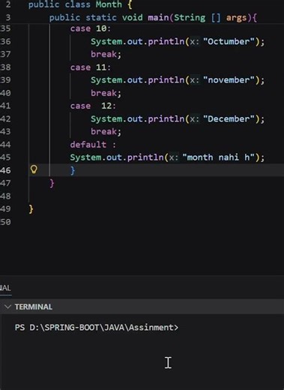Viewport: 284px width, 390px height.
Task: Click the TERMINAL panel header label
Action: click(x=34, y=307)
